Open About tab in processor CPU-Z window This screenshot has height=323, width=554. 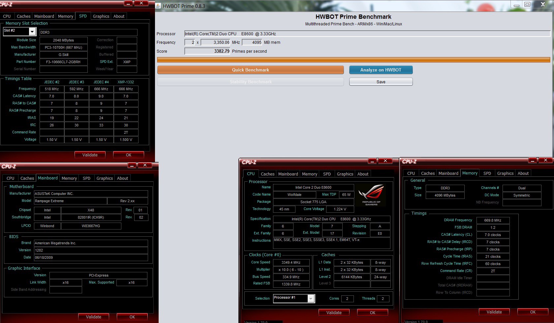click(x=363, y=174)
